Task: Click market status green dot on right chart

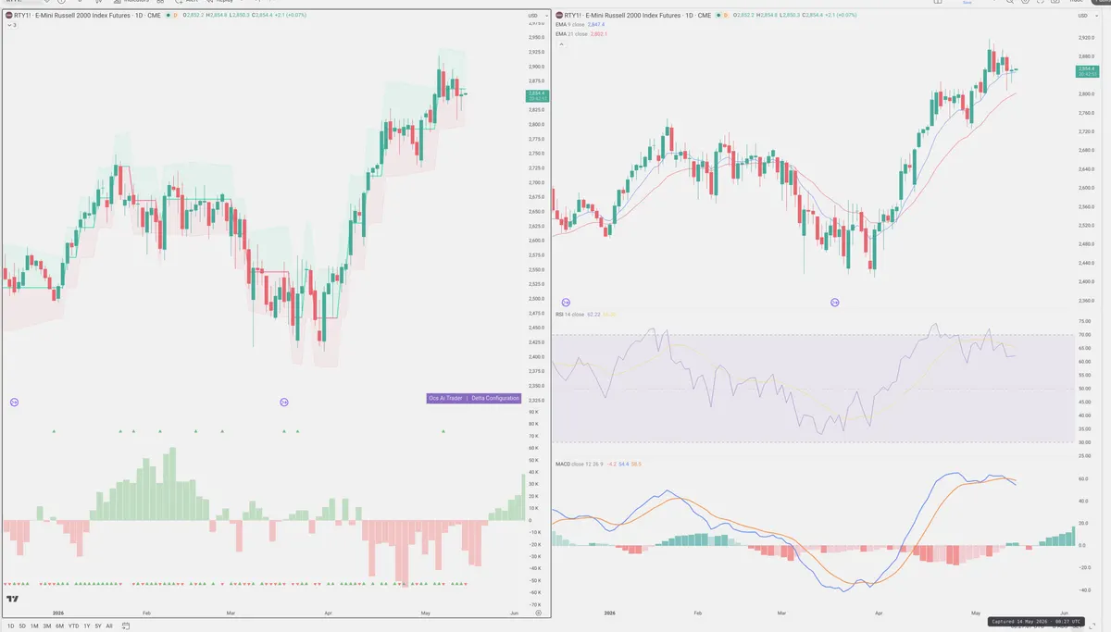Action: tap(718, 16)
